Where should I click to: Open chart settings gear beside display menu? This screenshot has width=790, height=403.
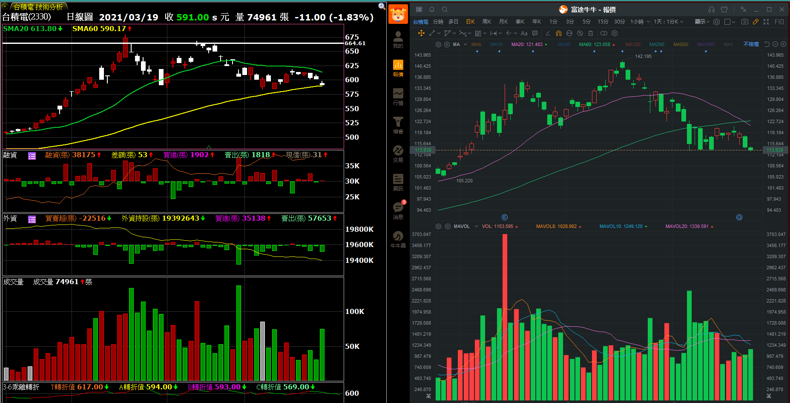[717, 21]
